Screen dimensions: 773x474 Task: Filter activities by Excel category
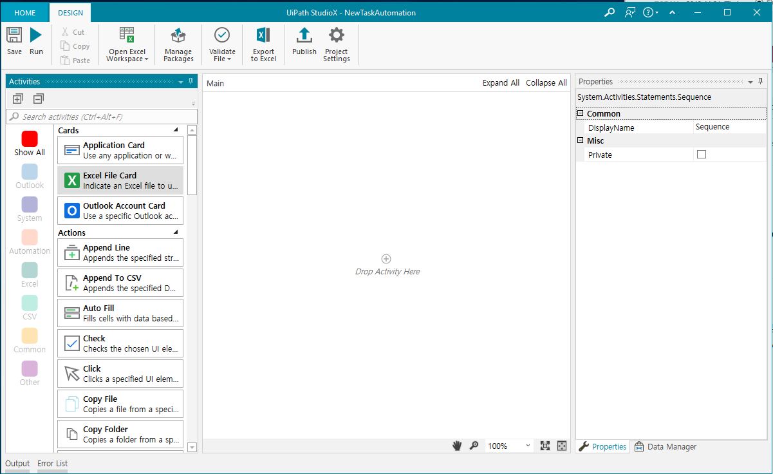(30, 275)
